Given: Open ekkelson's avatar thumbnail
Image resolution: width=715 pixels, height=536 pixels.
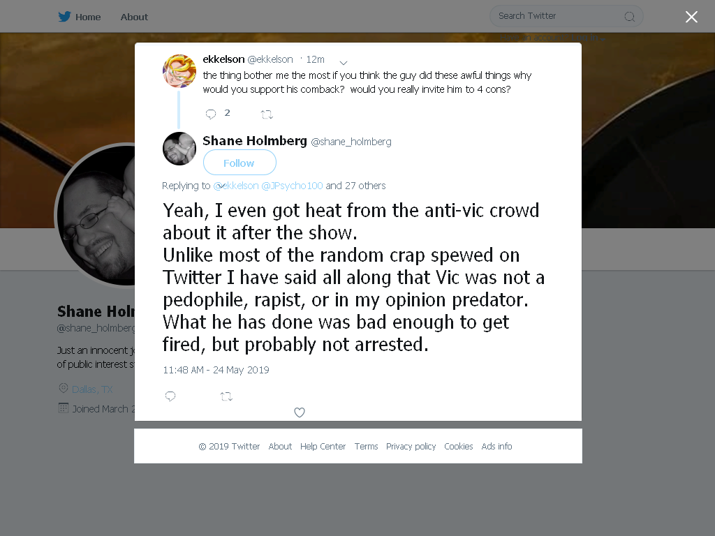Looking at the screenshot, I should pos(179,70).
